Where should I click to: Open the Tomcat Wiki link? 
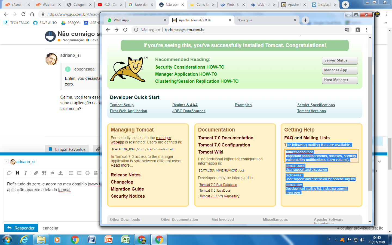(211, 152)
